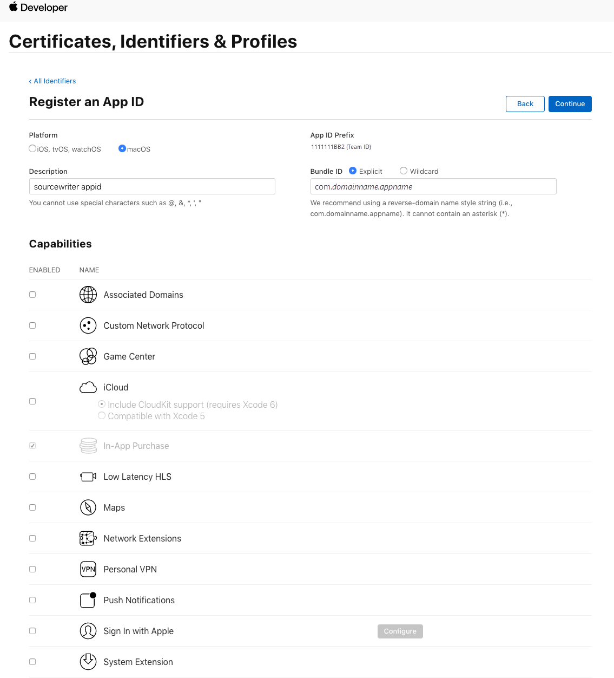Click the Game Center bubbles icon
This screenshot has height=678, width=614.
tap(88, 356)
